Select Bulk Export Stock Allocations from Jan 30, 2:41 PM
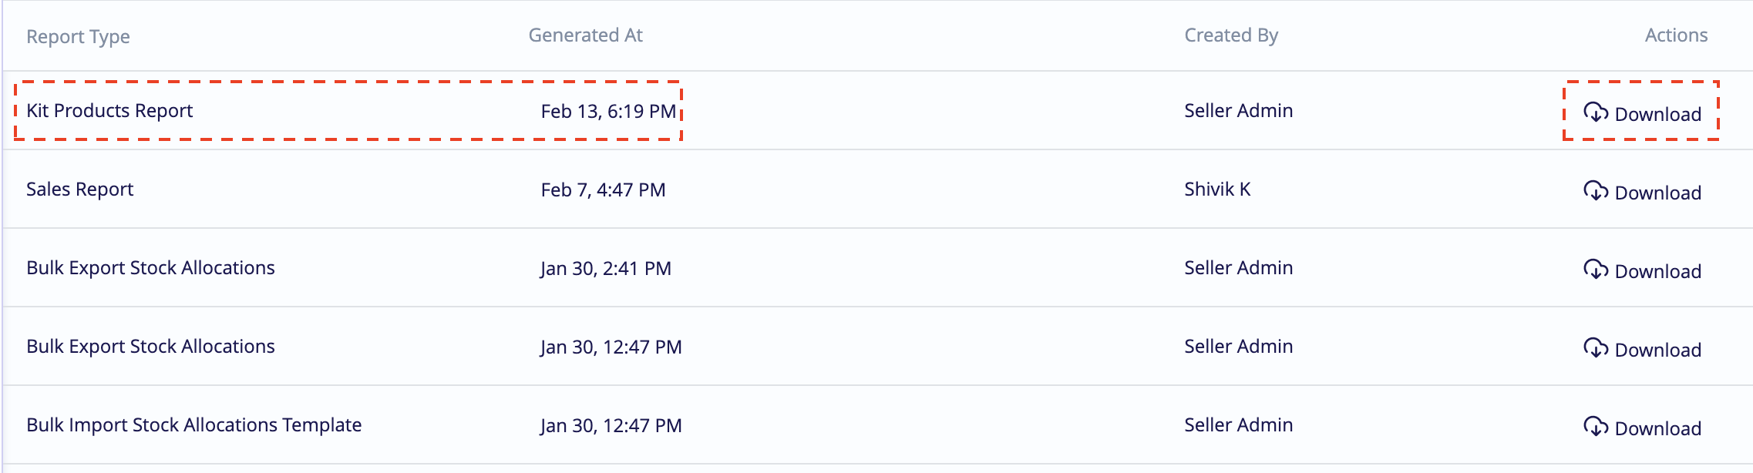The width and height of the screenshot is (1753, 473). pyautogui.click(x=150, y=268)
